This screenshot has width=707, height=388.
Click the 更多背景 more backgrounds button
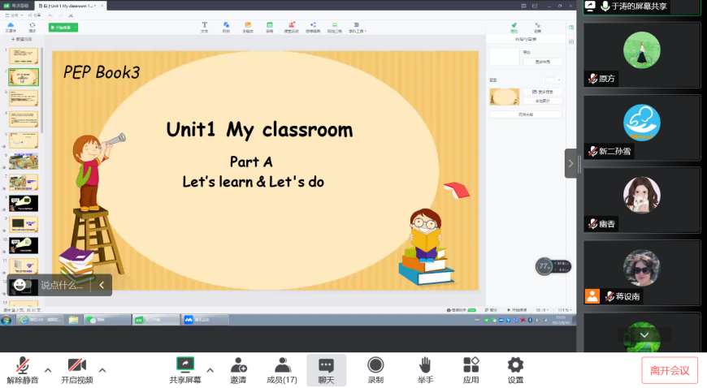click(542, 92)
